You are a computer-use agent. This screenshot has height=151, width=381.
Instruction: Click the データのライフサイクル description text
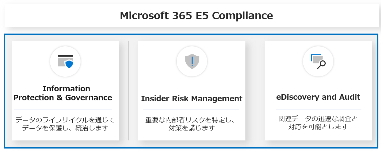[x=65, y=124]
